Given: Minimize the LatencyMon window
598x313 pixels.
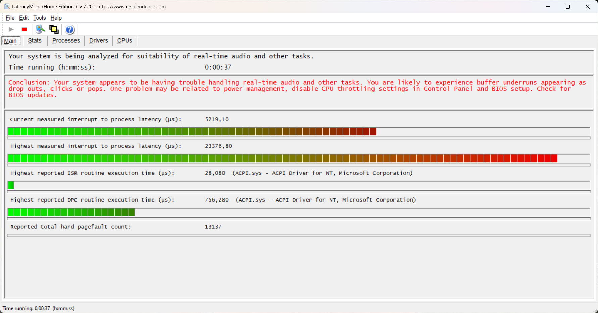Looking at the screenshot, I should click(548, 7).
